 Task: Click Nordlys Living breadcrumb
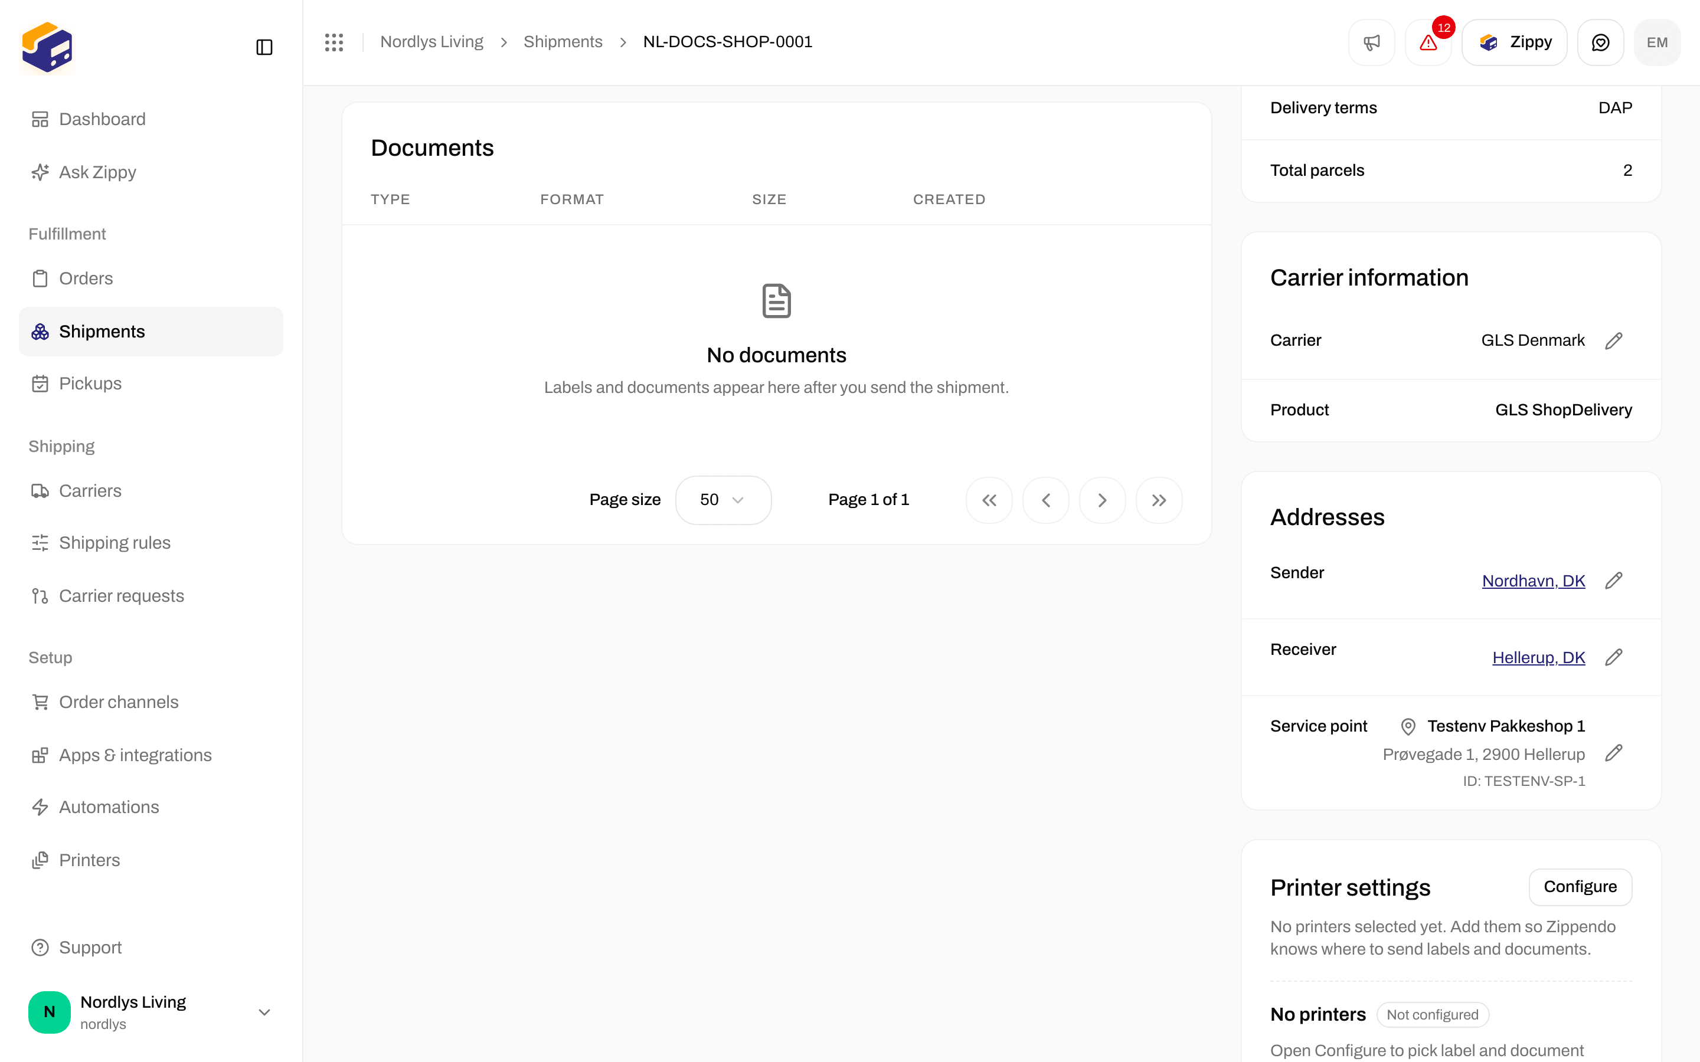[x=431, y=42]
